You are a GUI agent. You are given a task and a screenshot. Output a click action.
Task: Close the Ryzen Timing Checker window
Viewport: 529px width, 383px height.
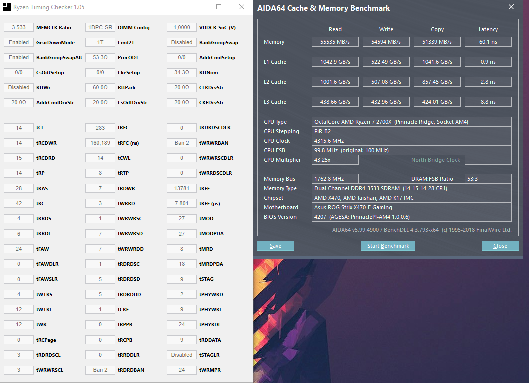[242, 7]
